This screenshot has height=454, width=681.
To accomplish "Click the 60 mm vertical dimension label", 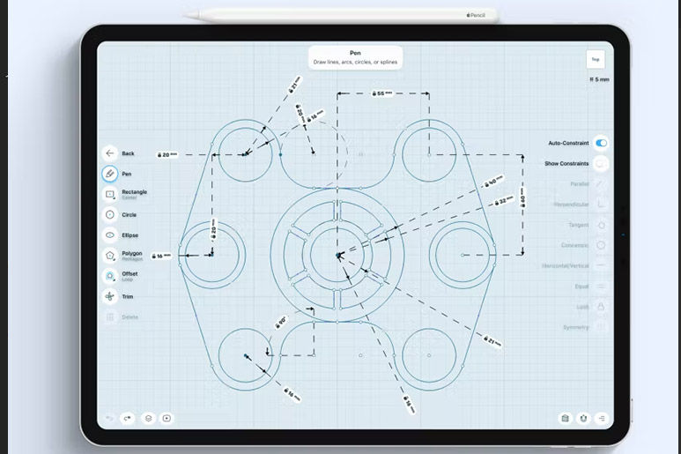I will coord(523,197).
